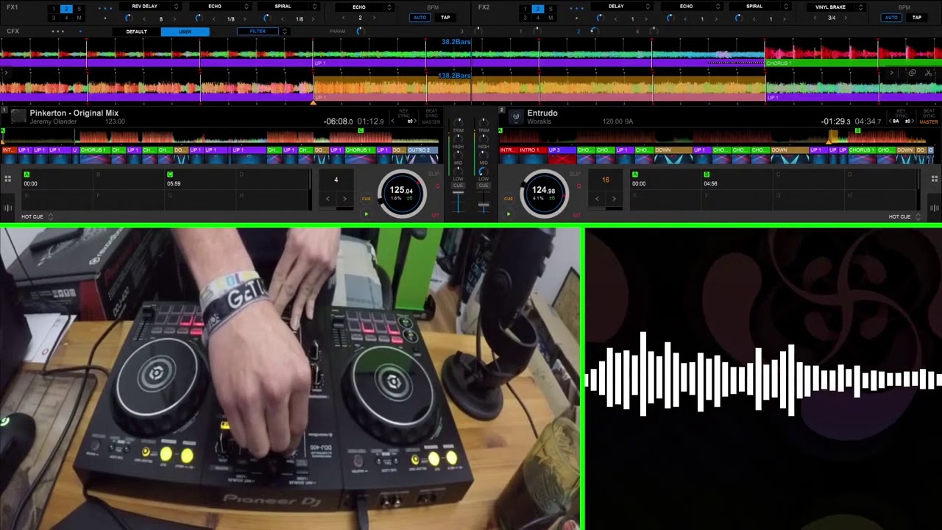This screenshot has height=530, width=942.
Task: Click deck 2 CUE button
Action: pyautogui.click(x=508, y=199)
